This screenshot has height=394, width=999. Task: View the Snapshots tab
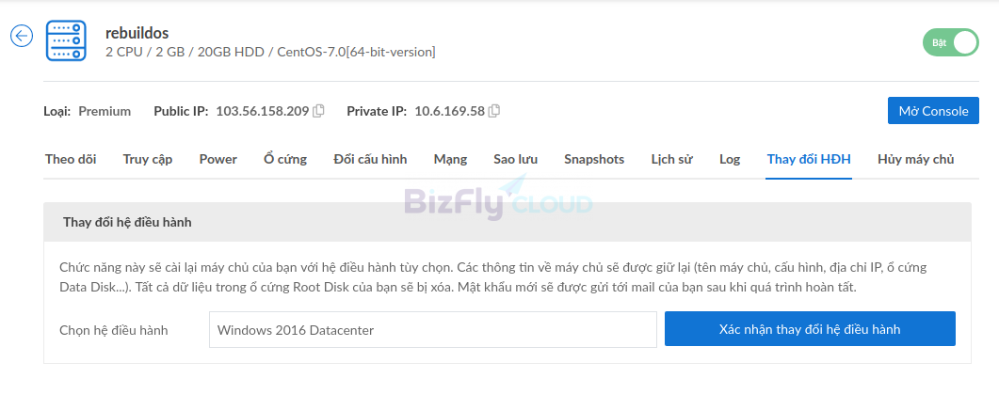594,159
